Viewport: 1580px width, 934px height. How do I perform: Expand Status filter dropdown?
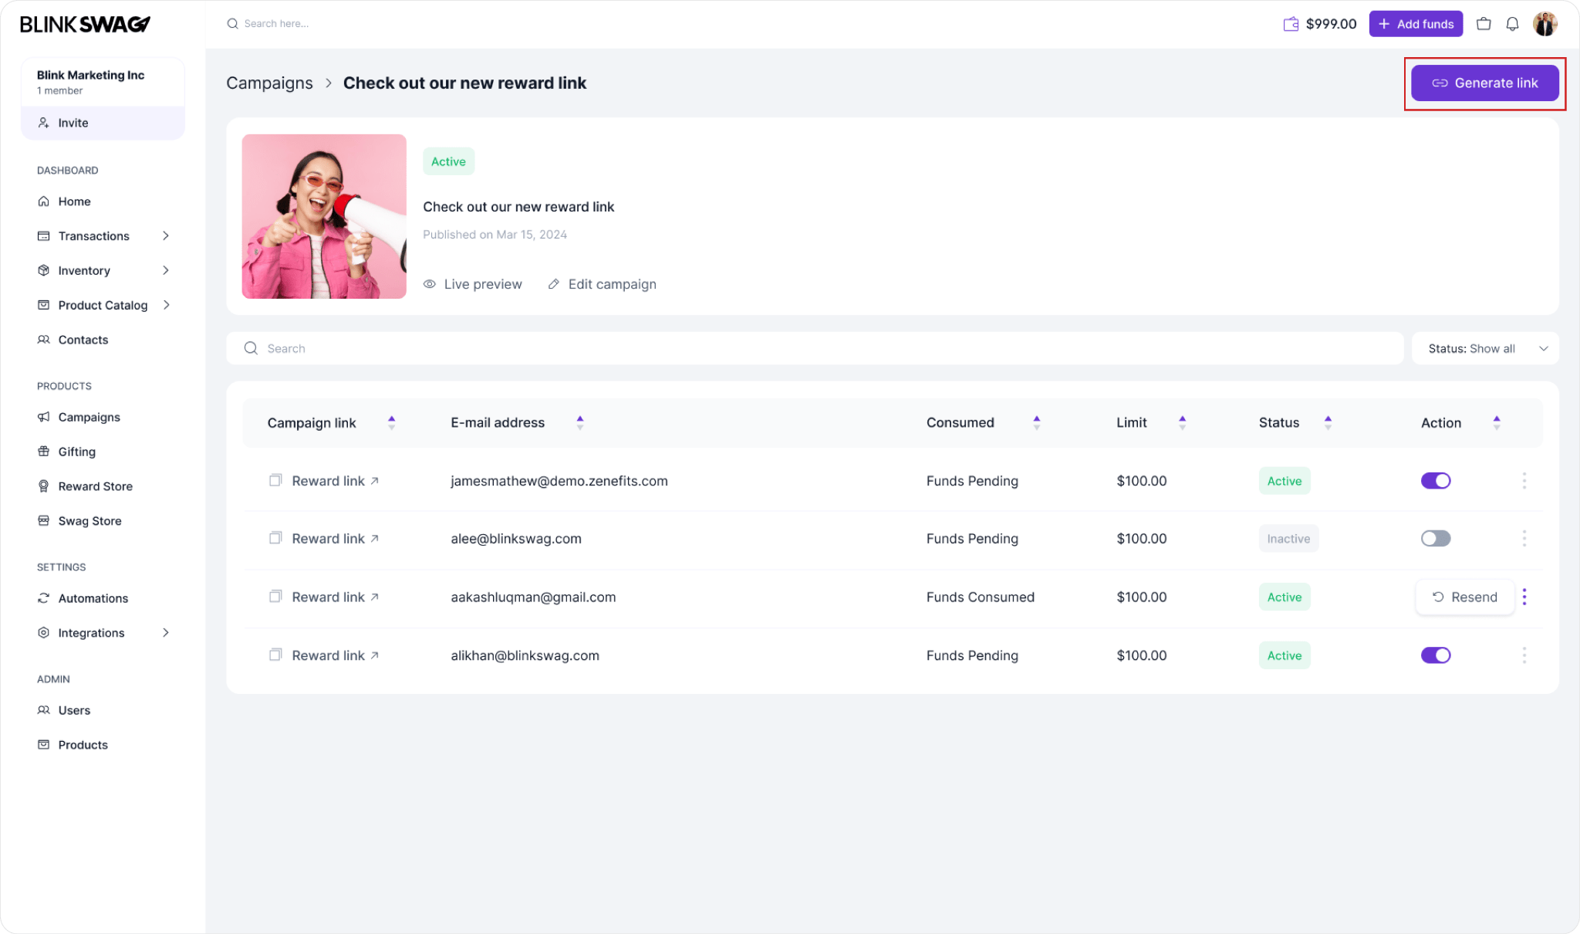point(1486,348)
